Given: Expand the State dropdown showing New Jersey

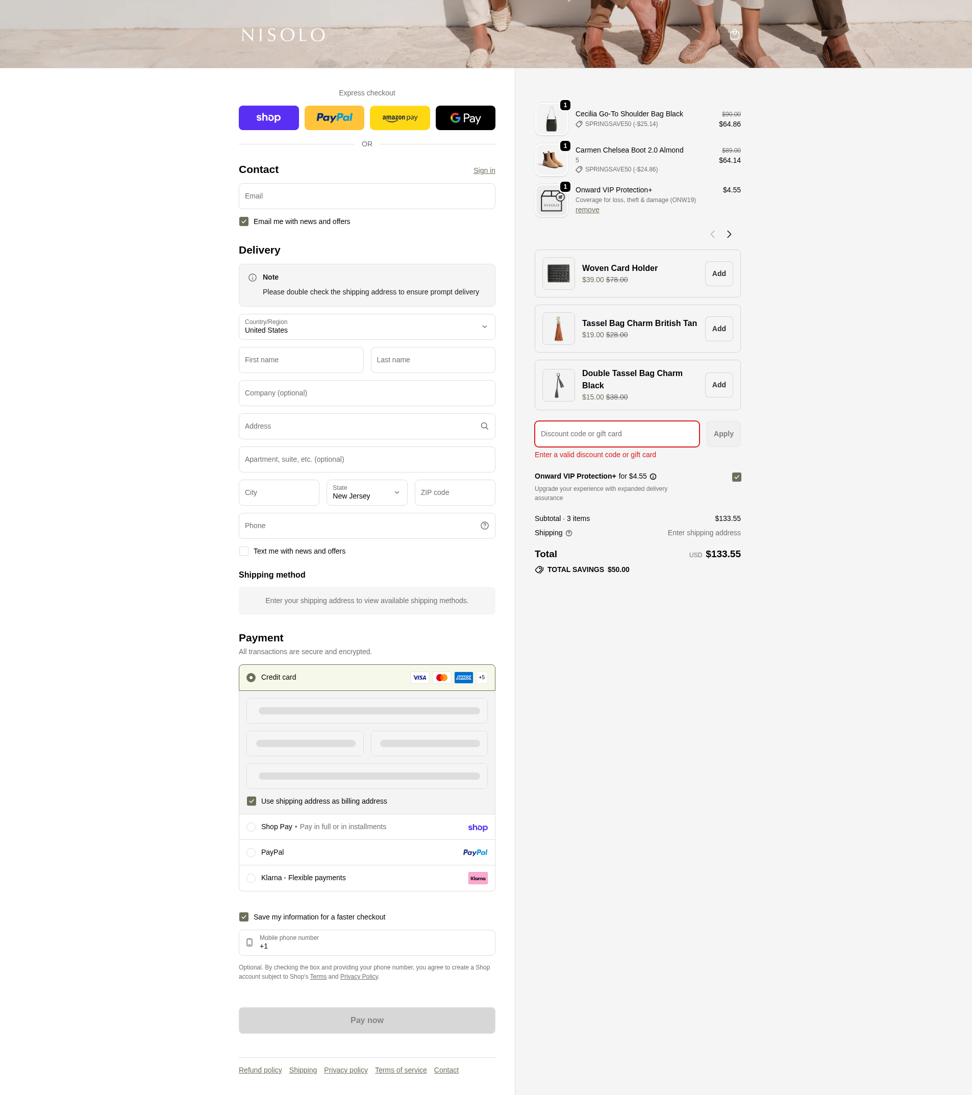Looking at the screenshot, I should click(366, 492).
